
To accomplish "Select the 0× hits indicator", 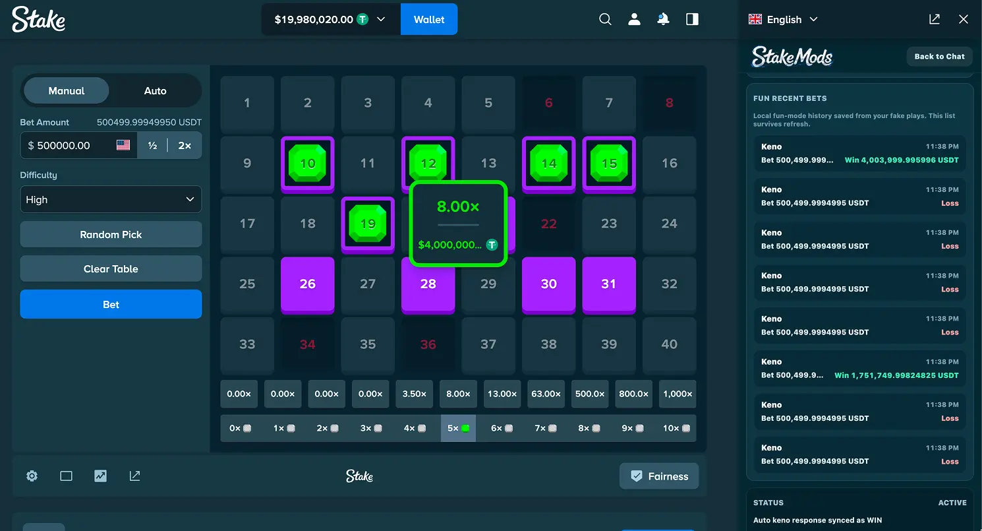I will tap(240, 428).
